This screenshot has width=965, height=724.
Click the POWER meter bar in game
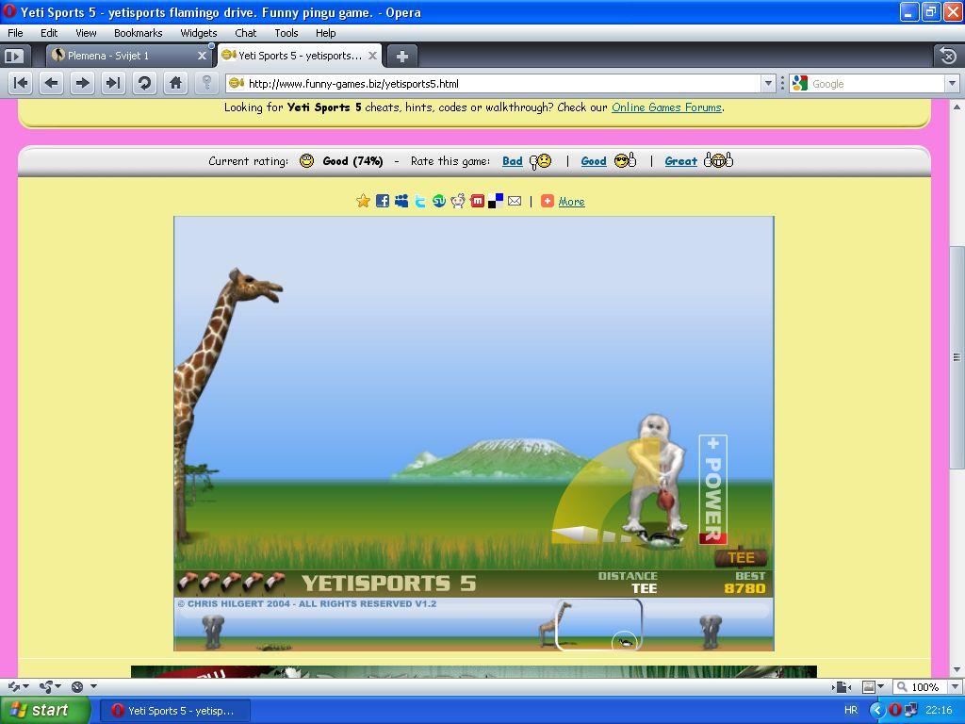[x=712, y=489]
